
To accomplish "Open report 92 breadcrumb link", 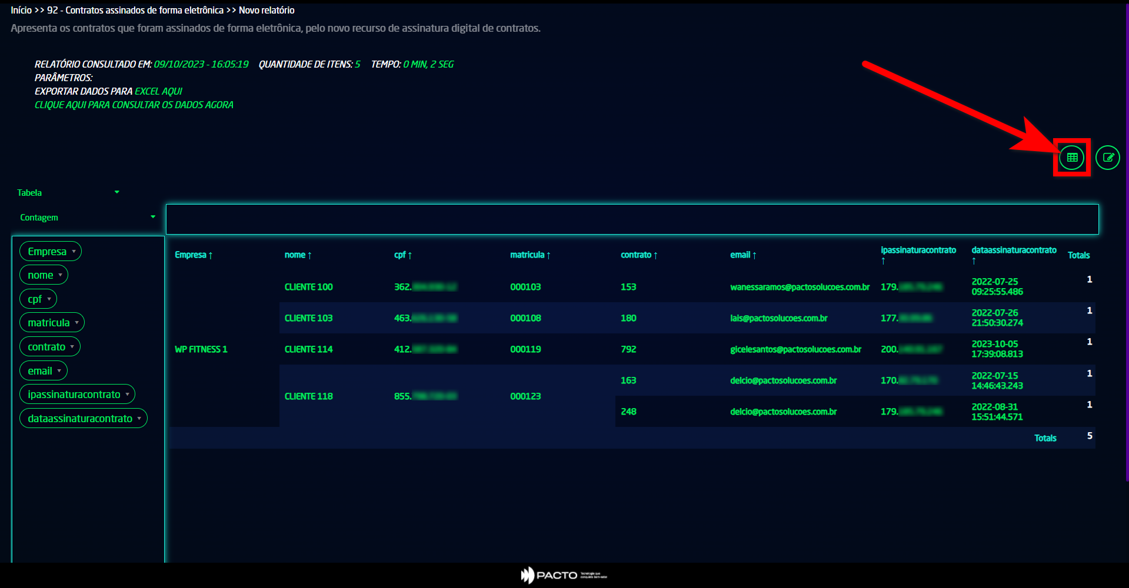I will point(135,11).
